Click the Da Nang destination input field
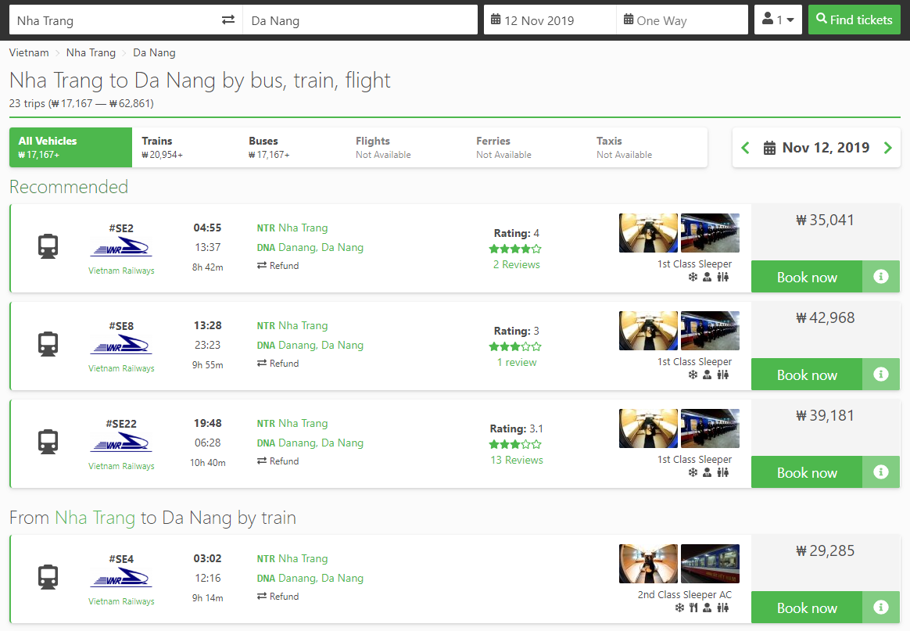Image resolution: width=910 pixels, height=631 pixels. coord(360,20)
